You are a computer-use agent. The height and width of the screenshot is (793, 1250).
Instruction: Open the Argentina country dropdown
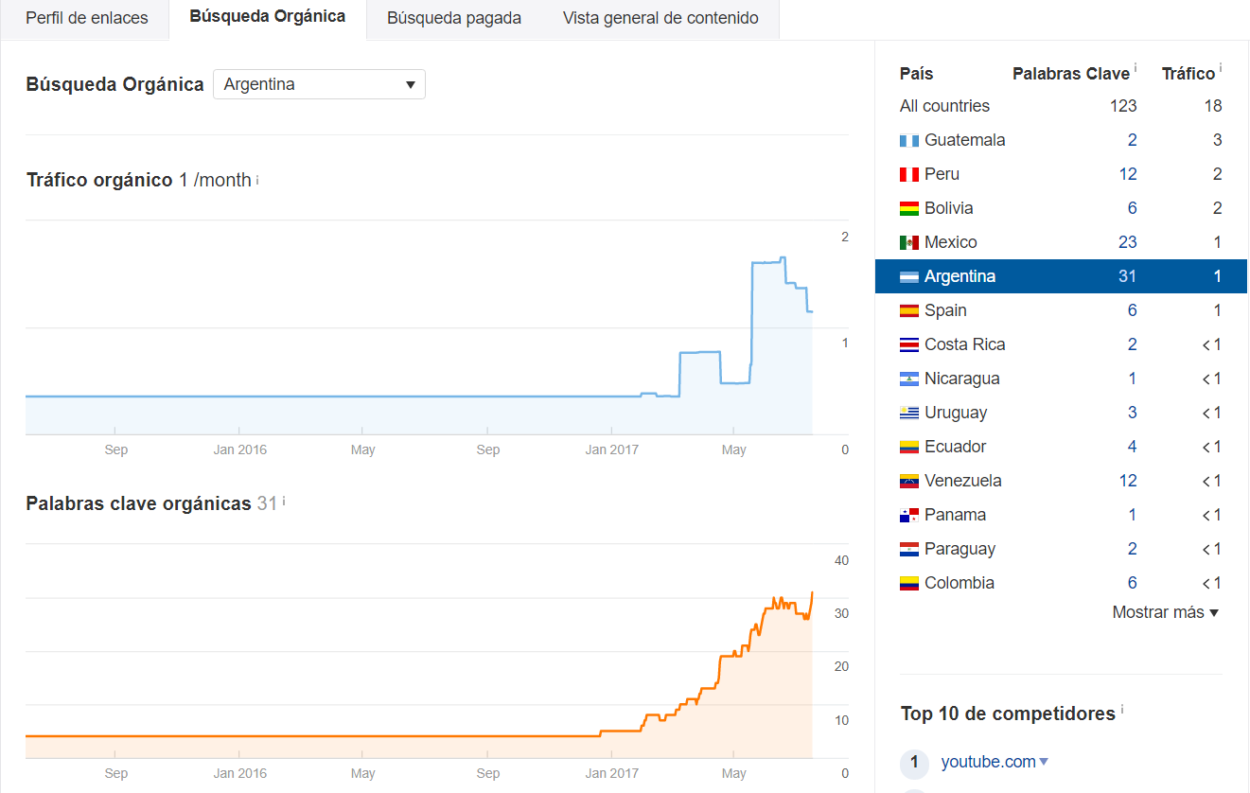tap(319, 84)
